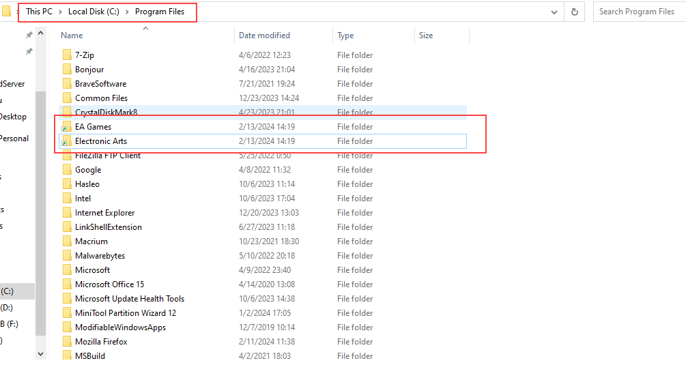Image resolution: width=686 pixels, height=365 pixels.
Task: Click the Type column header
Action: (x=345, y=35)
